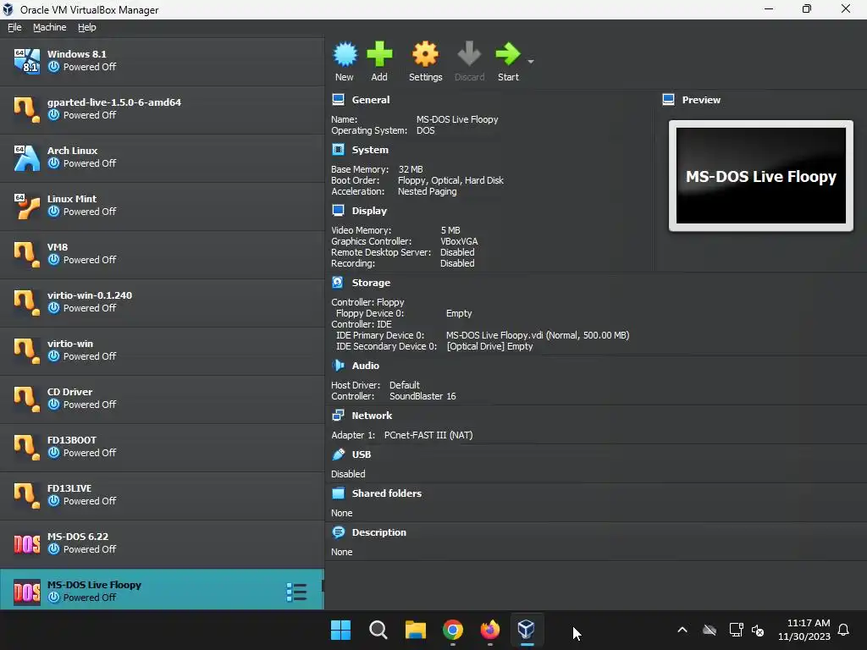Click the 32 MB base memory value
867x650 pixels.
pos(411,169)
